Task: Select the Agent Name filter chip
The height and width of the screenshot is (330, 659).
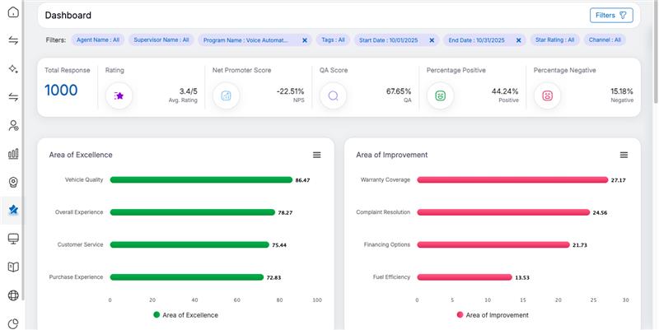Action: 98,40
